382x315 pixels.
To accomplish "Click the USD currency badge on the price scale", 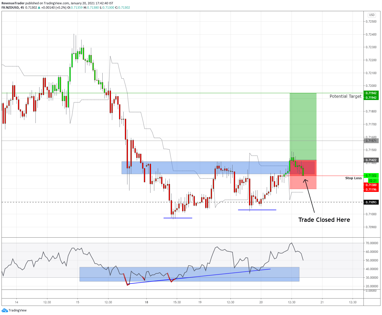I will (371, 15).
